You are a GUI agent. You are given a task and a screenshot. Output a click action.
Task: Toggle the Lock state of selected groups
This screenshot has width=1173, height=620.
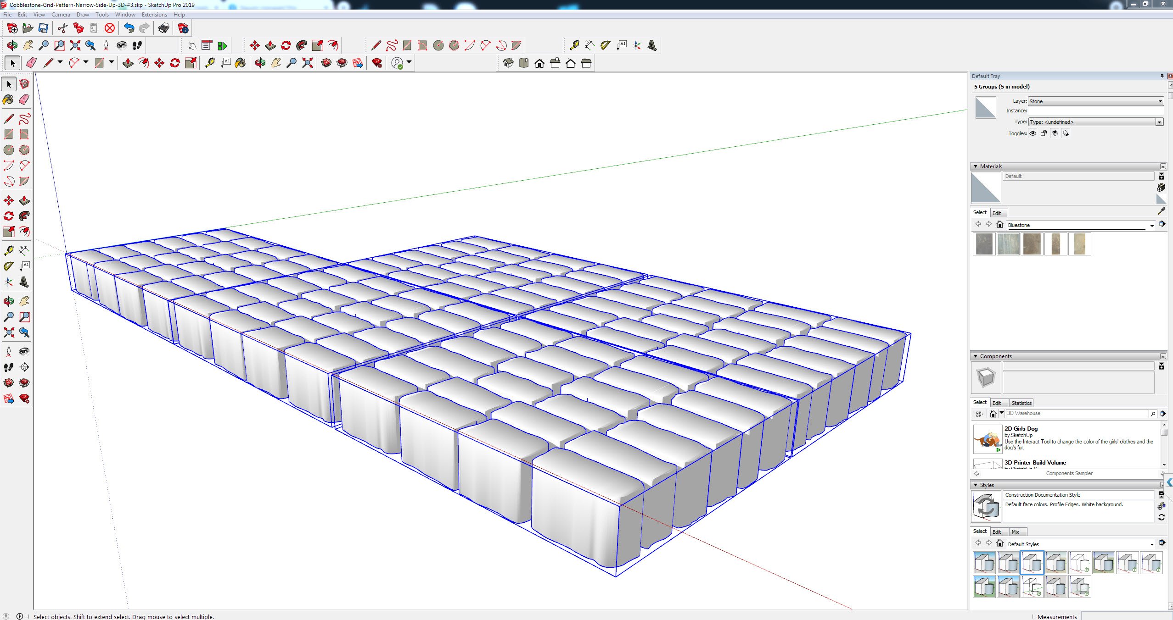click(x=1044, y=133)
